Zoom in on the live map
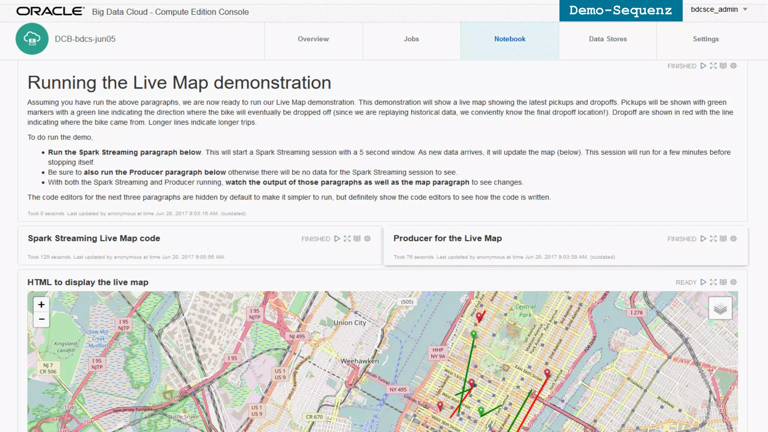768x432 pixels. [x=41, y=305]
